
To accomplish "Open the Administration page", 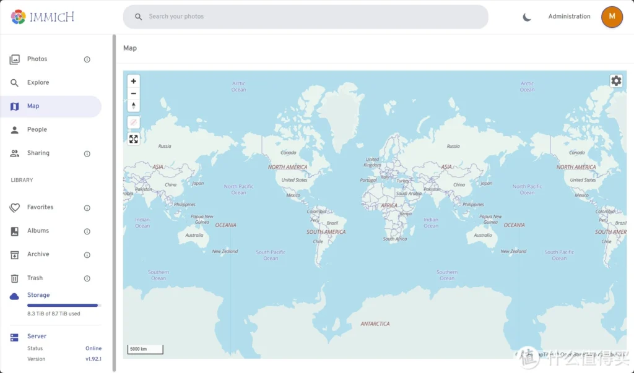I will coord(569,17).
